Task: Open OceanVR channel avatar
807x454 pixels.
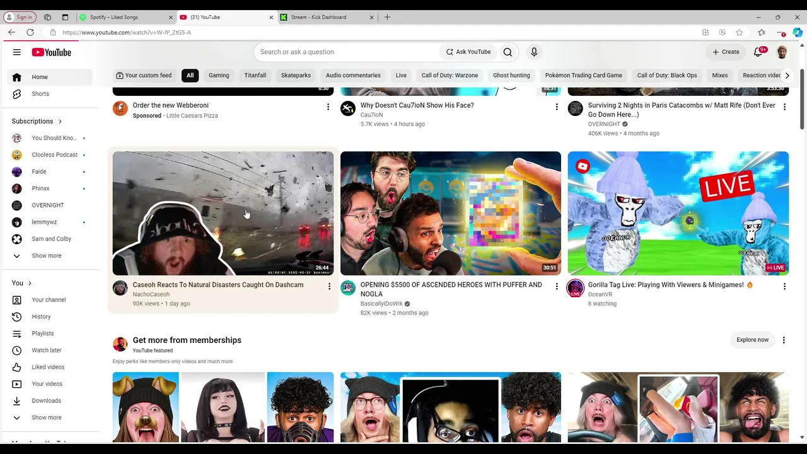Action: pos(575,288)
